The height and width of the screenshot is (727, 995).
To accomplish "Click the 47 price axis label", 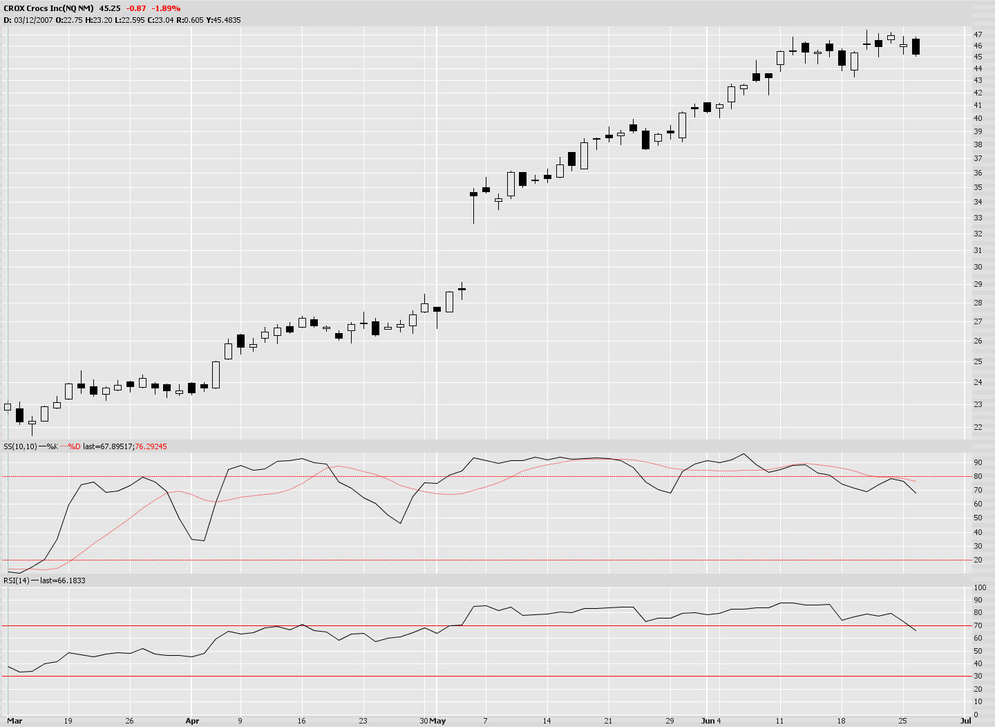I will click(978, 35).
